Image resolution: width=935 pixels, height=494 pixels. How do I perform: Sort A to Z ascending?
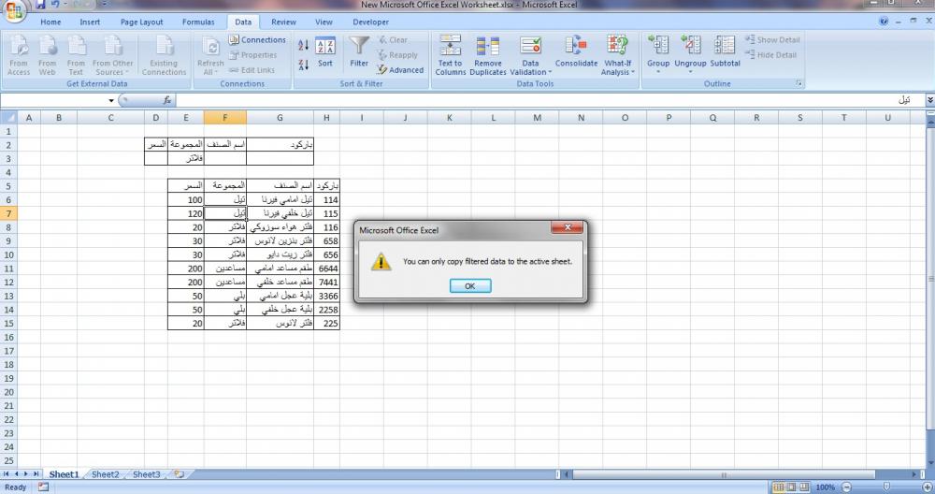click(304, 45)
